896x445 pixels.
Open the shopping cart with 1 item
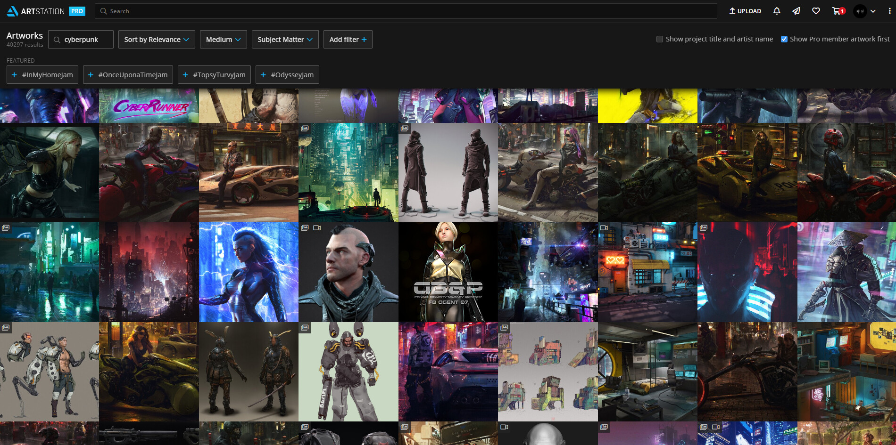pos(837,10)
